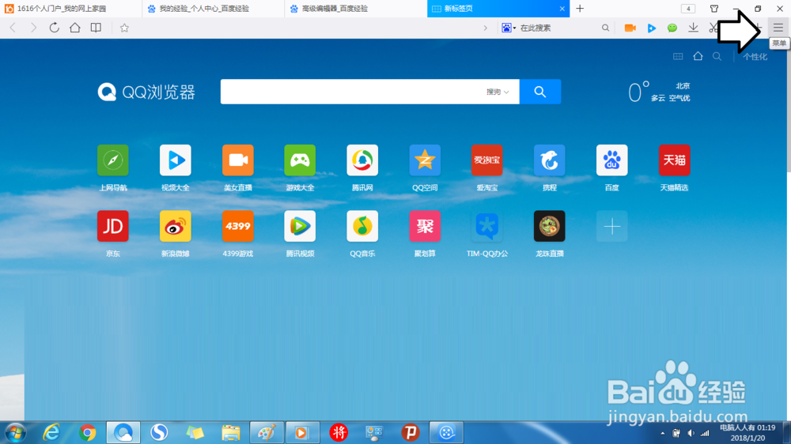Image resolution: width=791 pixels, height=444 pixels.
Task: Open the blue play video toolbar icon
Action: tap(651, 28)
